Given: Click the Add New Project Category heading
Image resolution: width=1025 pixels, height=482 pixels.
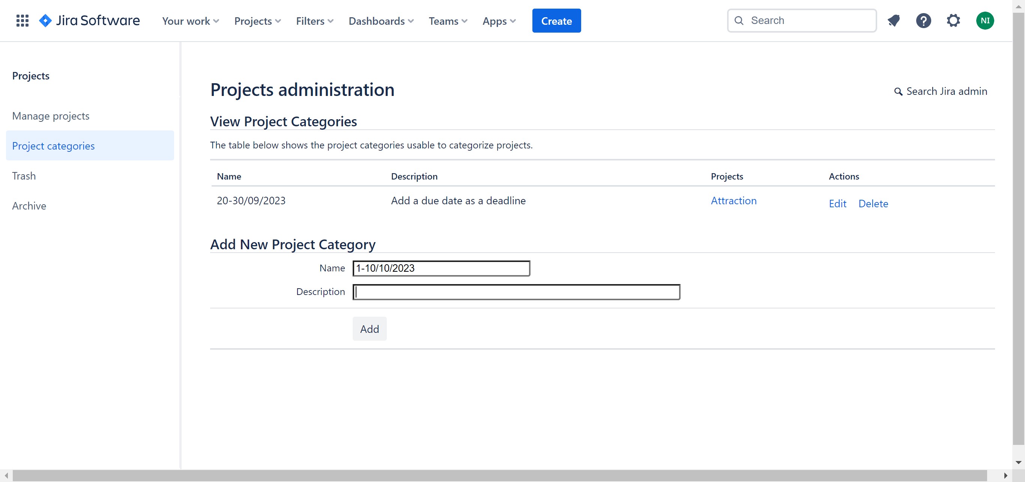Looking at the screenshot, I should pos(293,244).
